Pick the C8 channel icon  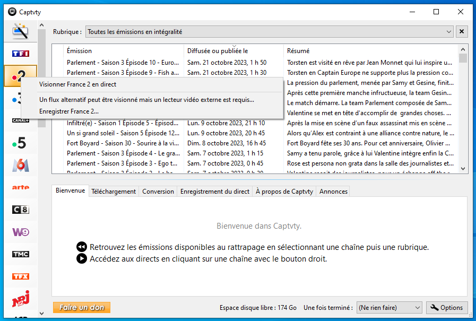click(20, 210)
